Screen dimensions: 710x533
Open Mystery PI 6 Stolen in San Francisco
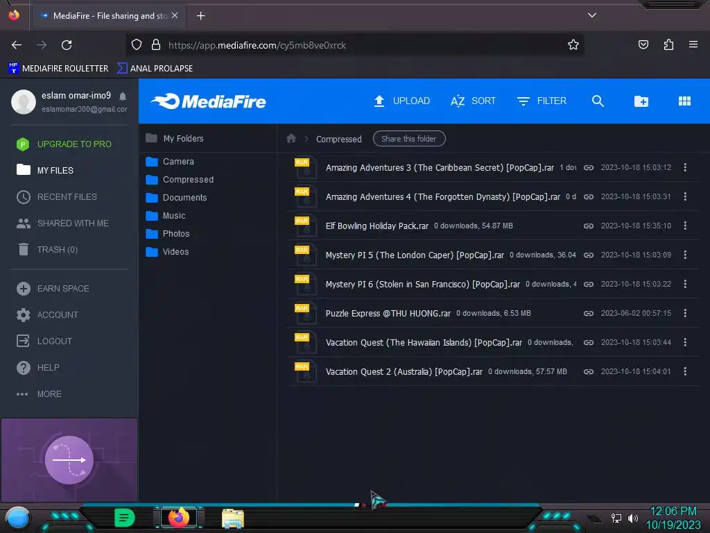422,284
